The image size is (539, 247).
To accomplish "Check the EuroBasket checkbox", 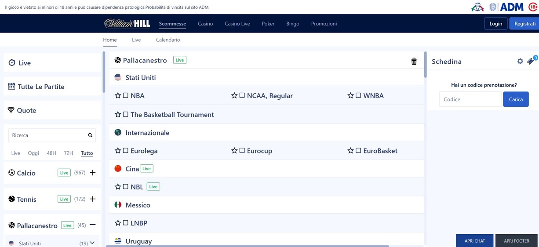I will coord(359,151).
